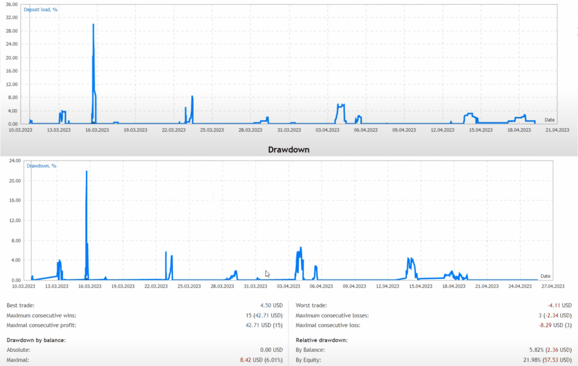Click the tallest drawdown spike near 16.03.2023

87,172
